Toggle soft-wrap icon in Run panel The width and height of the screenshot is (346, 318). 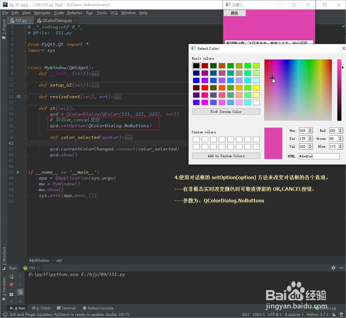point(20,292)
